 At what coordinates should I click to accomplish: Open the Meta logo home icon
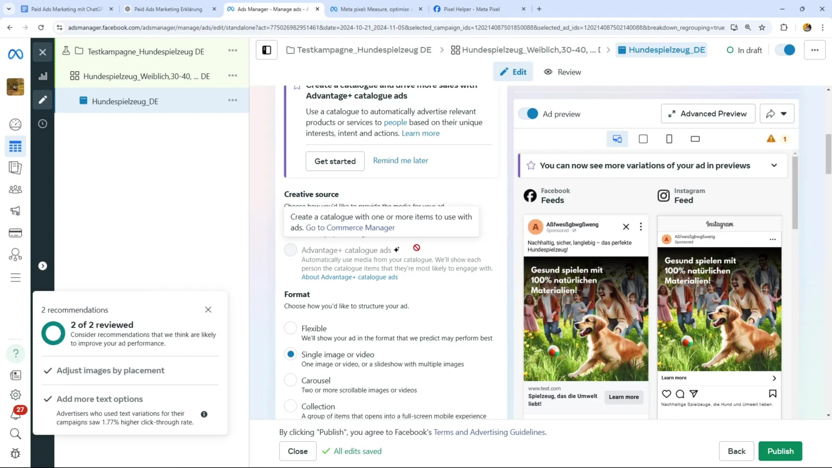point(16,54)
